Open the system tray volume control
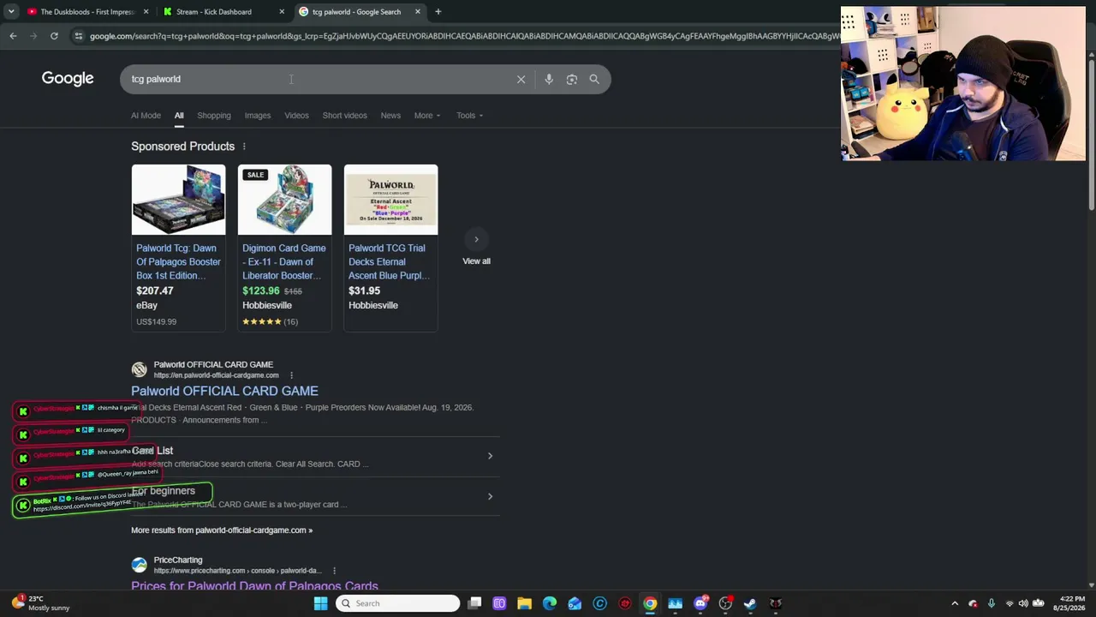Viewport: 1096px width, 617px height. coord(1023,603)
